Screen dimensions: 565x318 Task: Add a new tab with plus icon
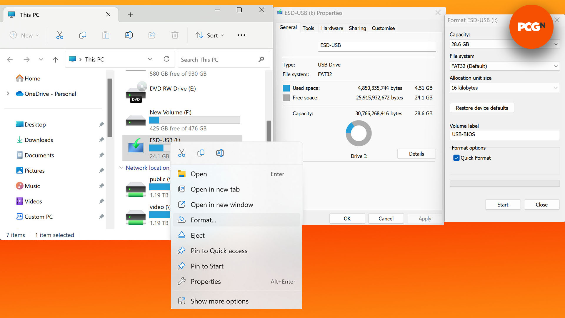coord(130,15)
